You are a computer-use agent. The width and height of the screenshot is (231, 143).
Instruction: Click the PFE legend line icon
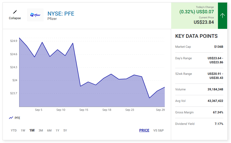pos(11,118)
